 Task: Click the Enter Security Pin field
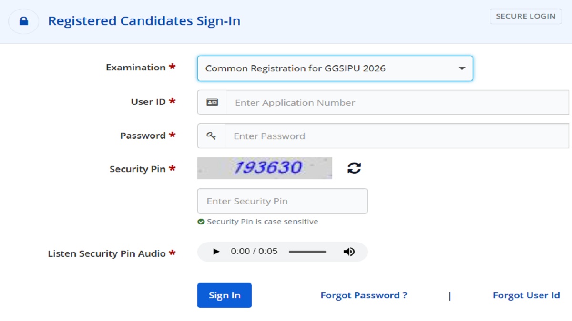click(282, 201)
